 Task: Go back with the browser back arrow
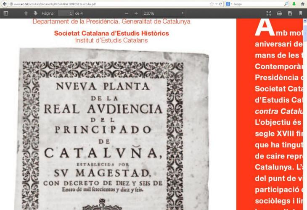4,4
